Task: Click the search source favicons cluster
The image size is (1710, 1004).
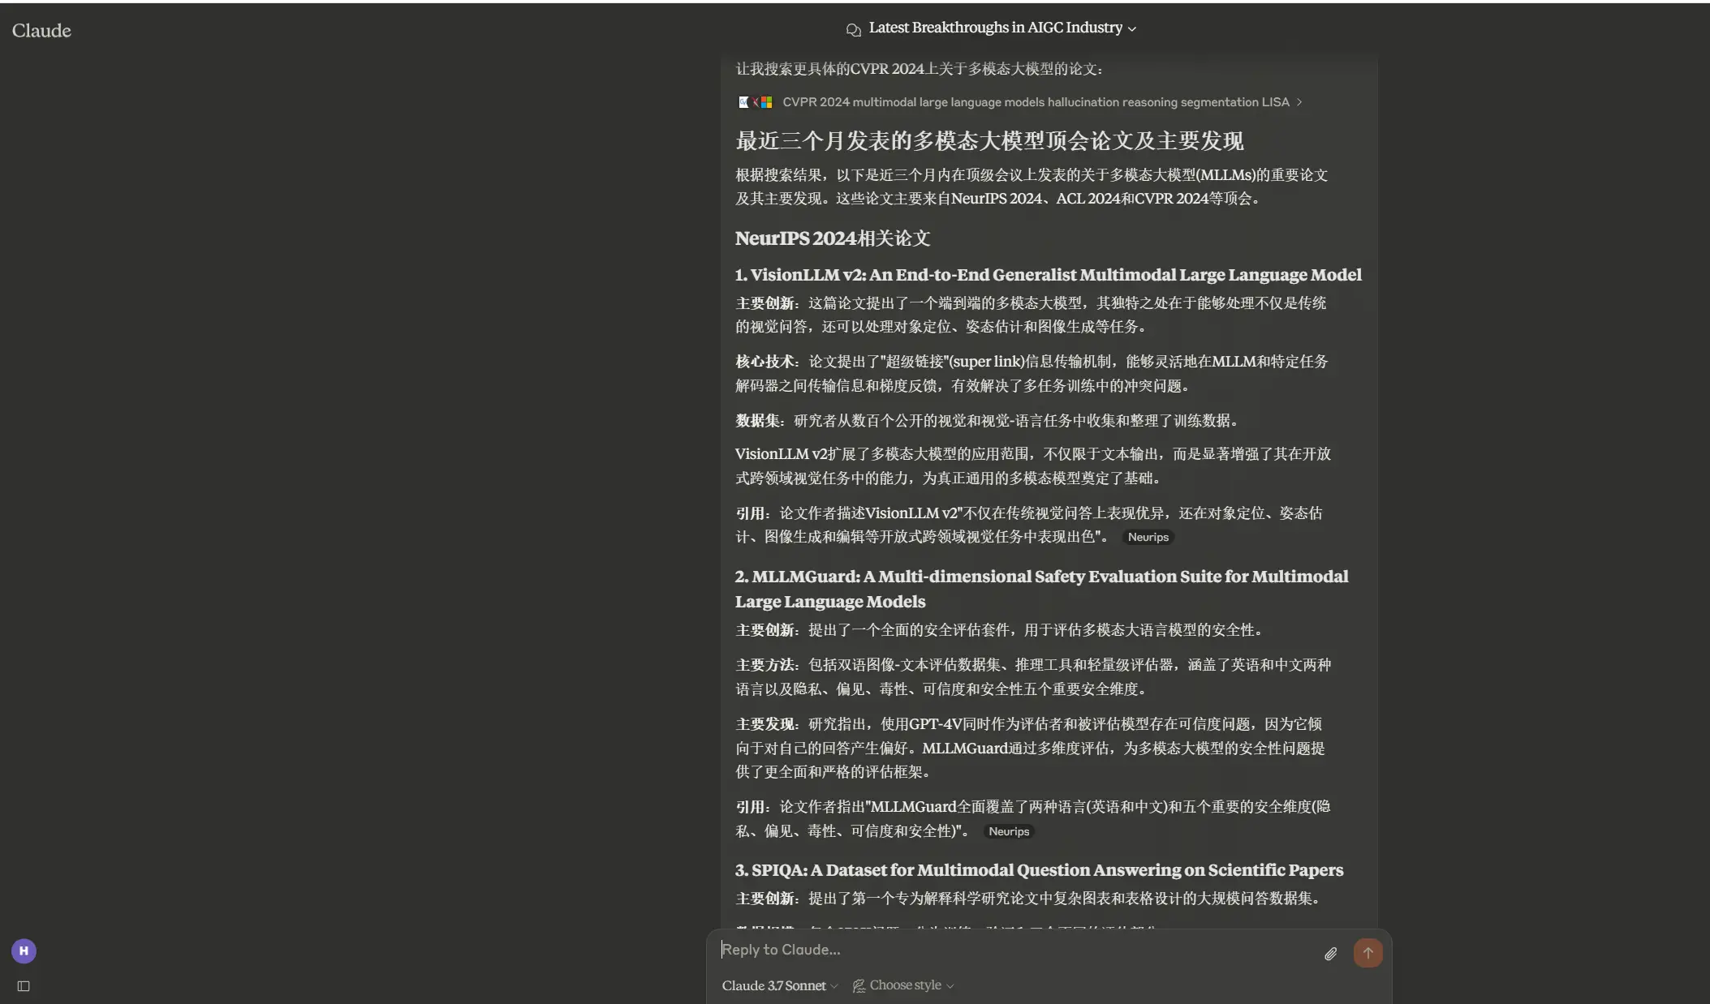Action: [755, 102]
